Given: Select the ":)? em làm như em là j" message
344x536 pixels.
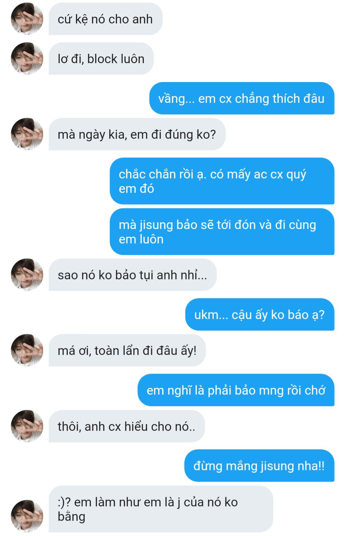Looking at the screenshot, I should (161, 509).
